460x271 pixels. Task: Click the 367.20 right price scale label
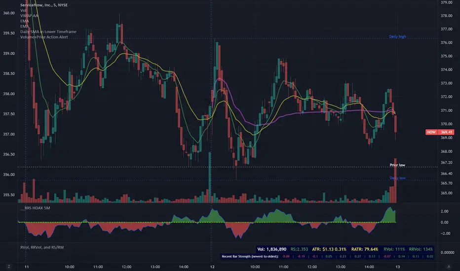point(446,162)
